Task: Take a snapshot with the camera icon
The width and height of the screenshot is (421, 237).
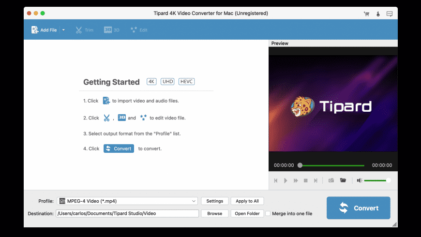Action: point(331,180)
